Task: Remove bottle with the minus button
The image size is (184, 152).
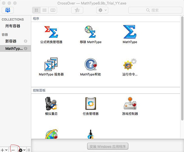Action: [13, 150]
